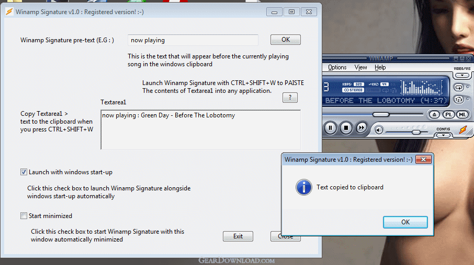Close the Text copied to clipboard dialog

(x=423, y=160)
